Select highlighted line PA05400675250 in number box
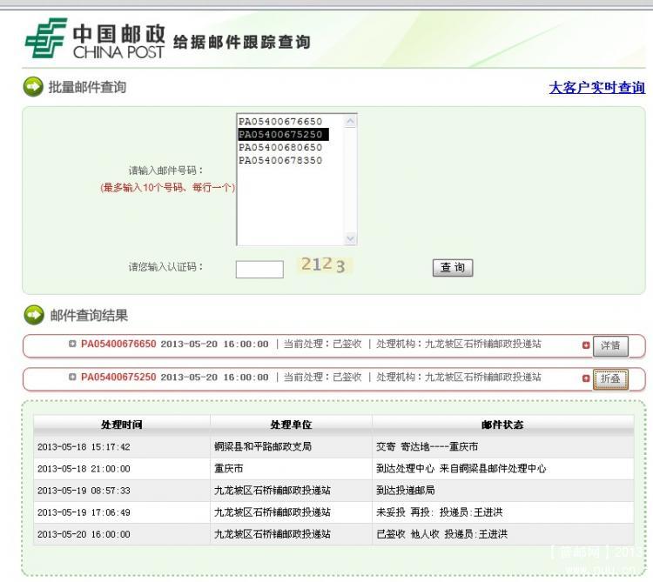 [x=283, y=134]
